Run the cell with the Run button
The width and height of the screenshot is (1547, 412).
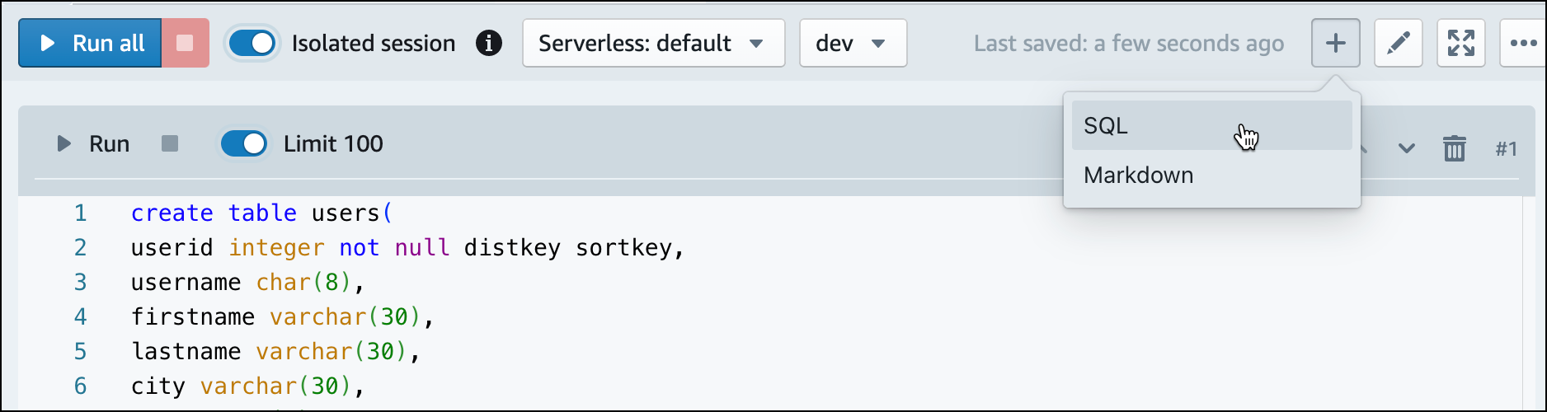click(93, 144)
